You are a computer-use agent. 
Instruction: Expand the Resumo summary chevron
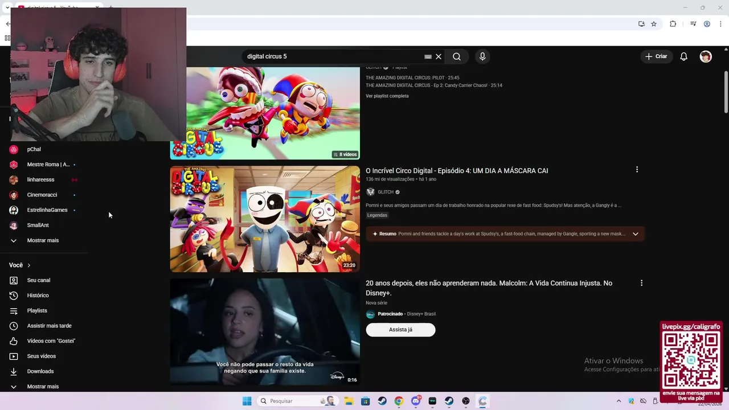click(x=635, y=234)
